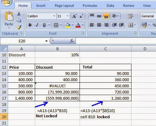This screenshot has width=156, height=126.
Task: Expand Merge and Center options arrow
Action: tap(135, 25)
